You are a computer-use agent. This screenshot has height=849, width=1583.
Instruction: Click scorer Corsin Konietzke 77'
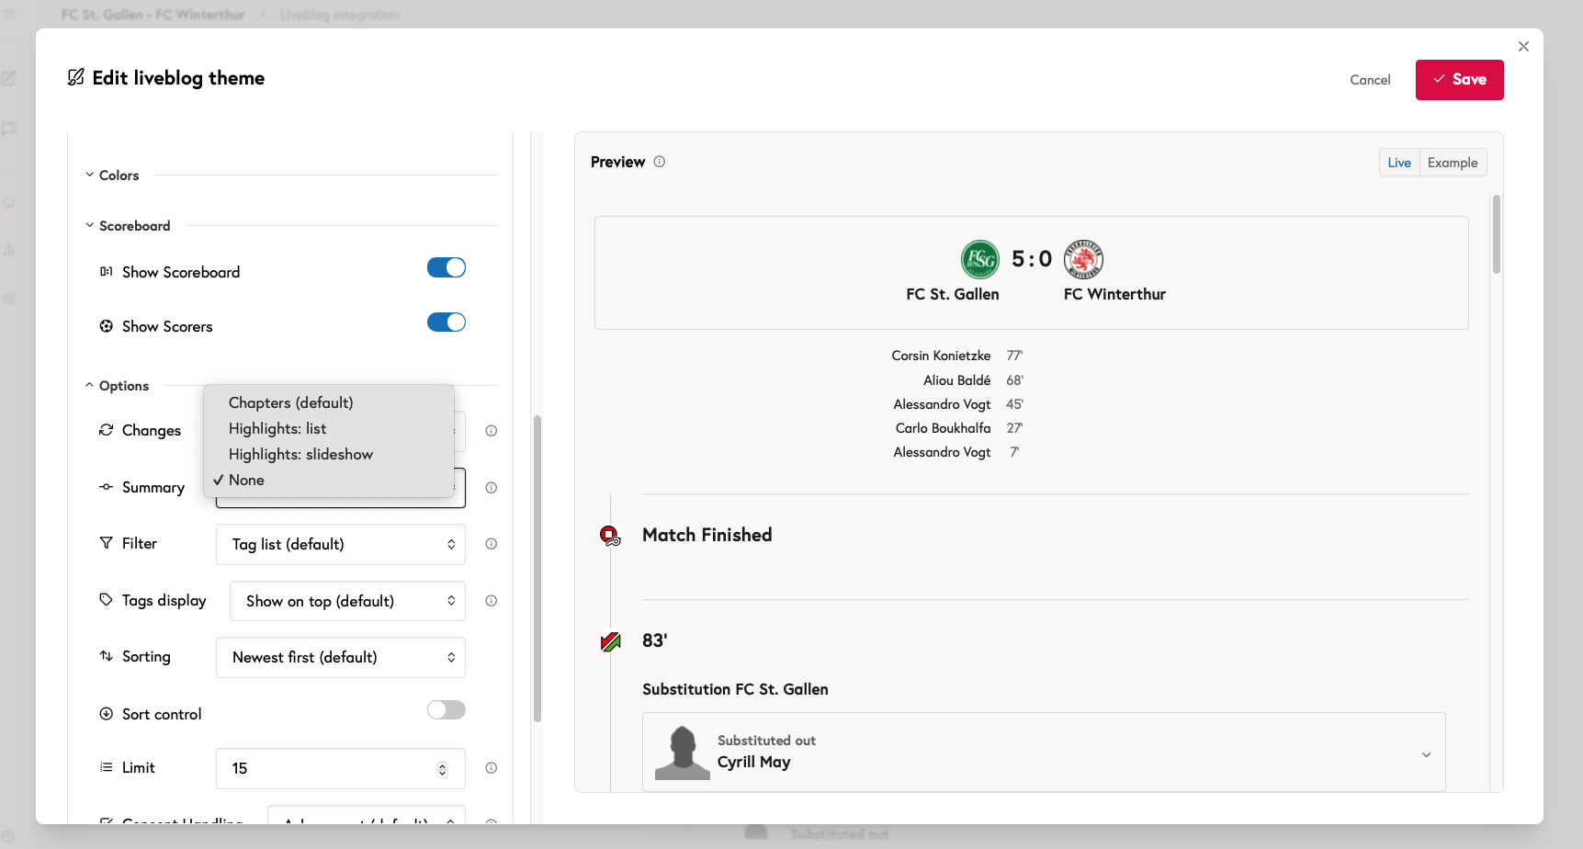coord(956,356)
